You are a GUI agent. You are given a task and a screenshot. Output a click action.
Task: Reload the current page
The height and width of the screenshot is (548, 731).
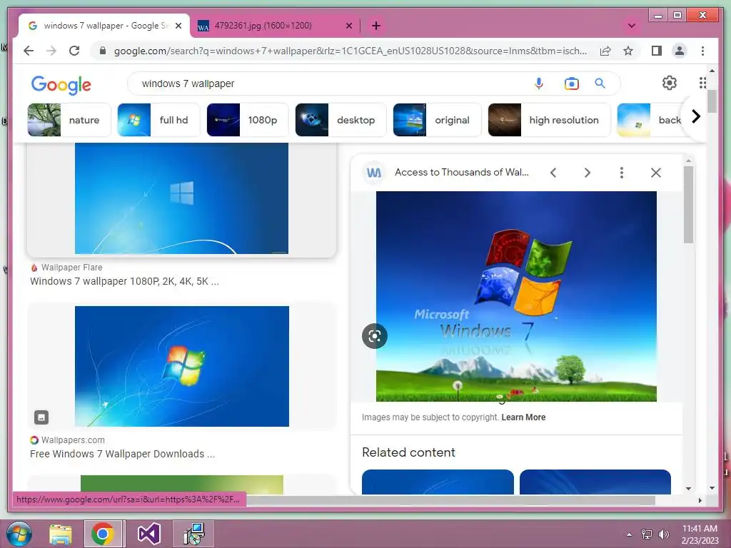coord(74,51)
